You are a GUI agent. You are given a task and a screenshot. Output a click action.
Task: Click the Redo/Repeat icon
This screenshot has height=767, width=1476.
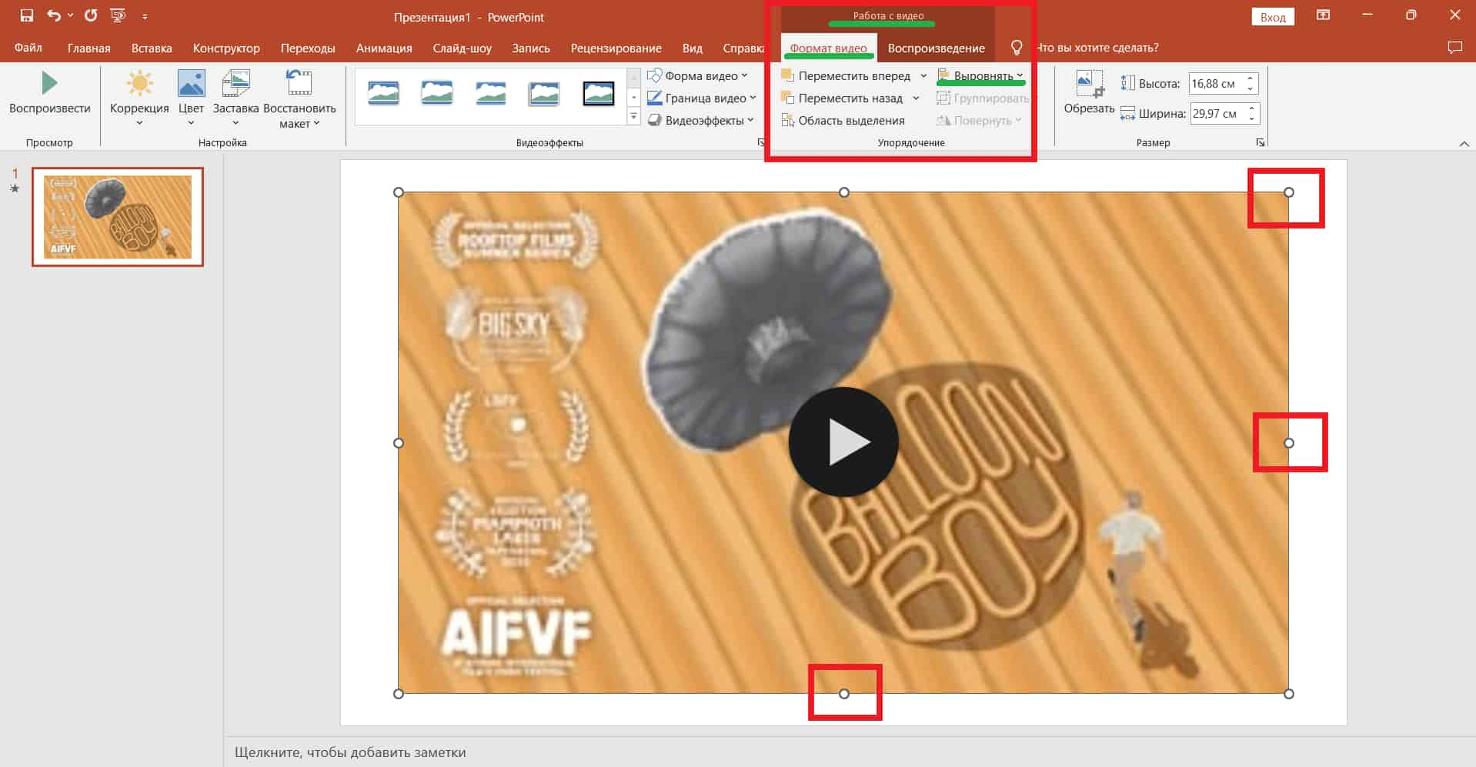point(91,15)
